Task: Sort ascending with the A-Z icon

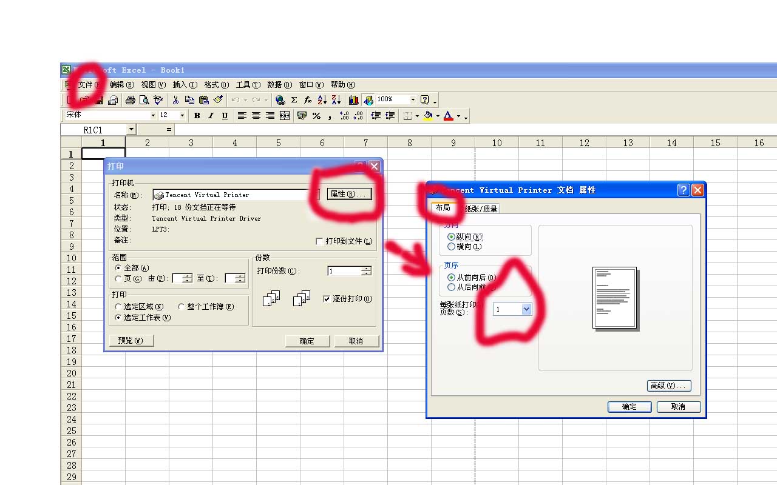Action: pos(322,100)
